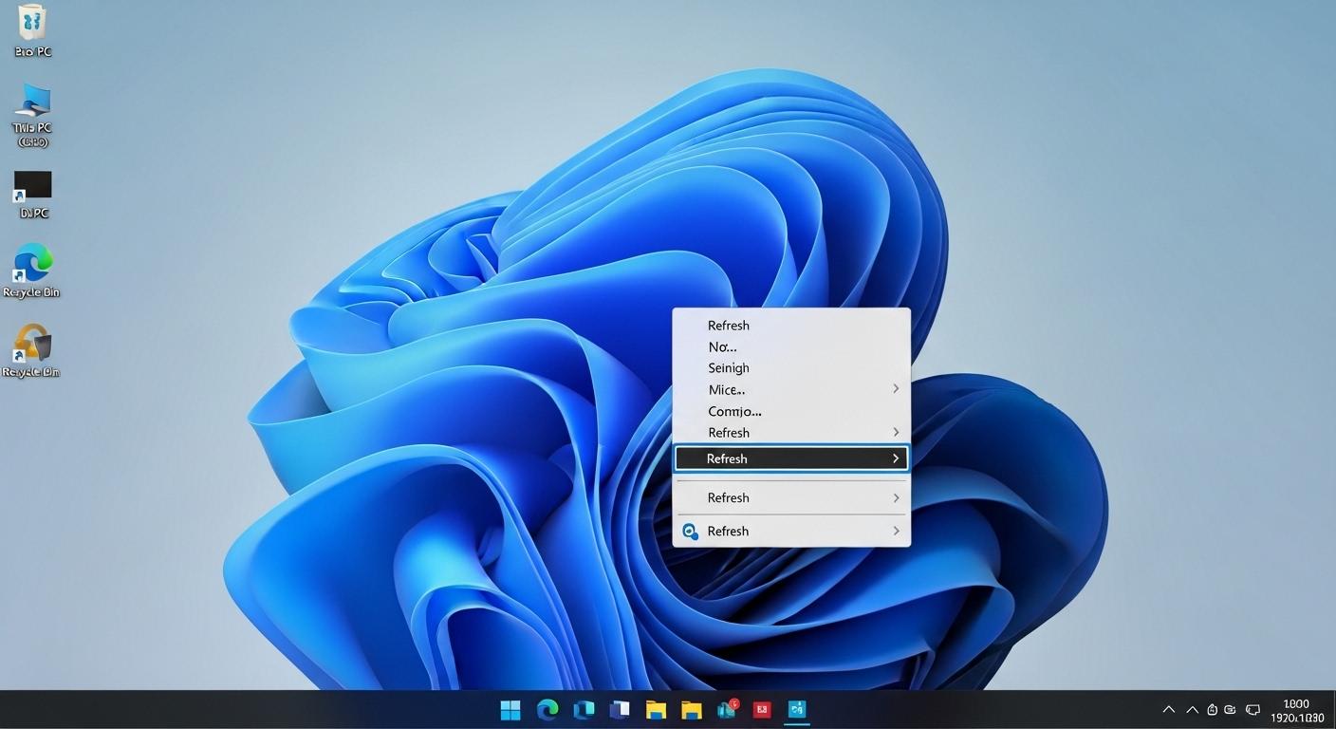Click the taskbar clock showing the date
This screenshot has width=1336, height=729.
[x=1296, y=710]
